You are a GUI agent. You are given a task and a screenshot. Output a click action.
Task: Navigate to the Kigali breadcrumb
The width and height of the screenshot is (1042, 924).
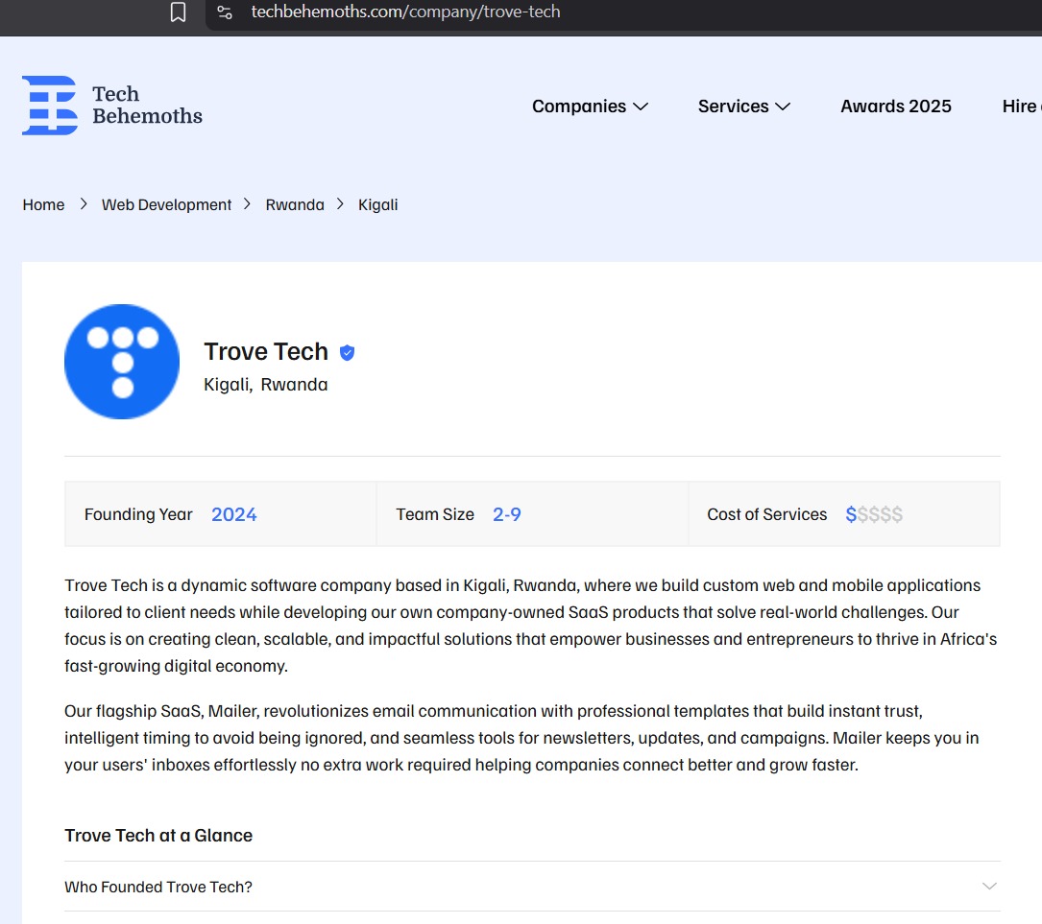(377, 204)
